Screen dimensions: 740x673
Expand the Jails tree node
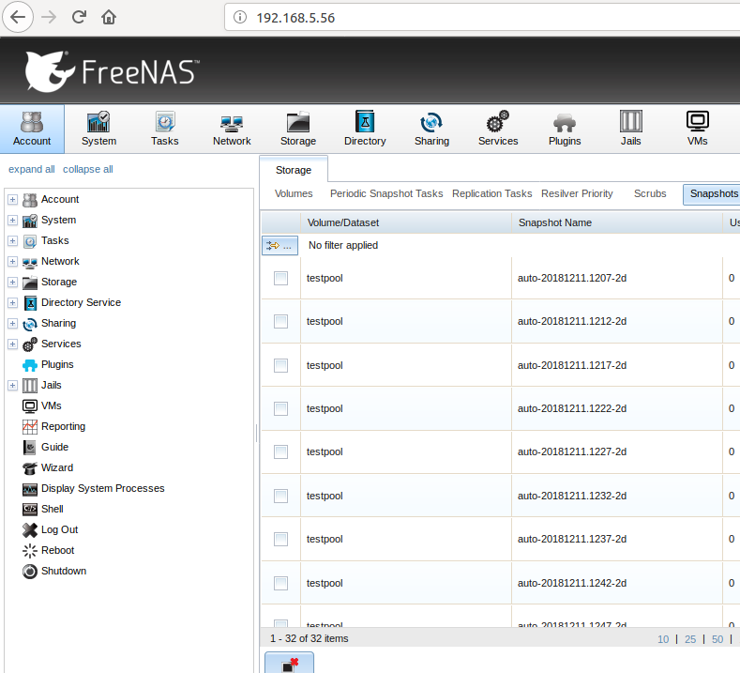[12, 385]
